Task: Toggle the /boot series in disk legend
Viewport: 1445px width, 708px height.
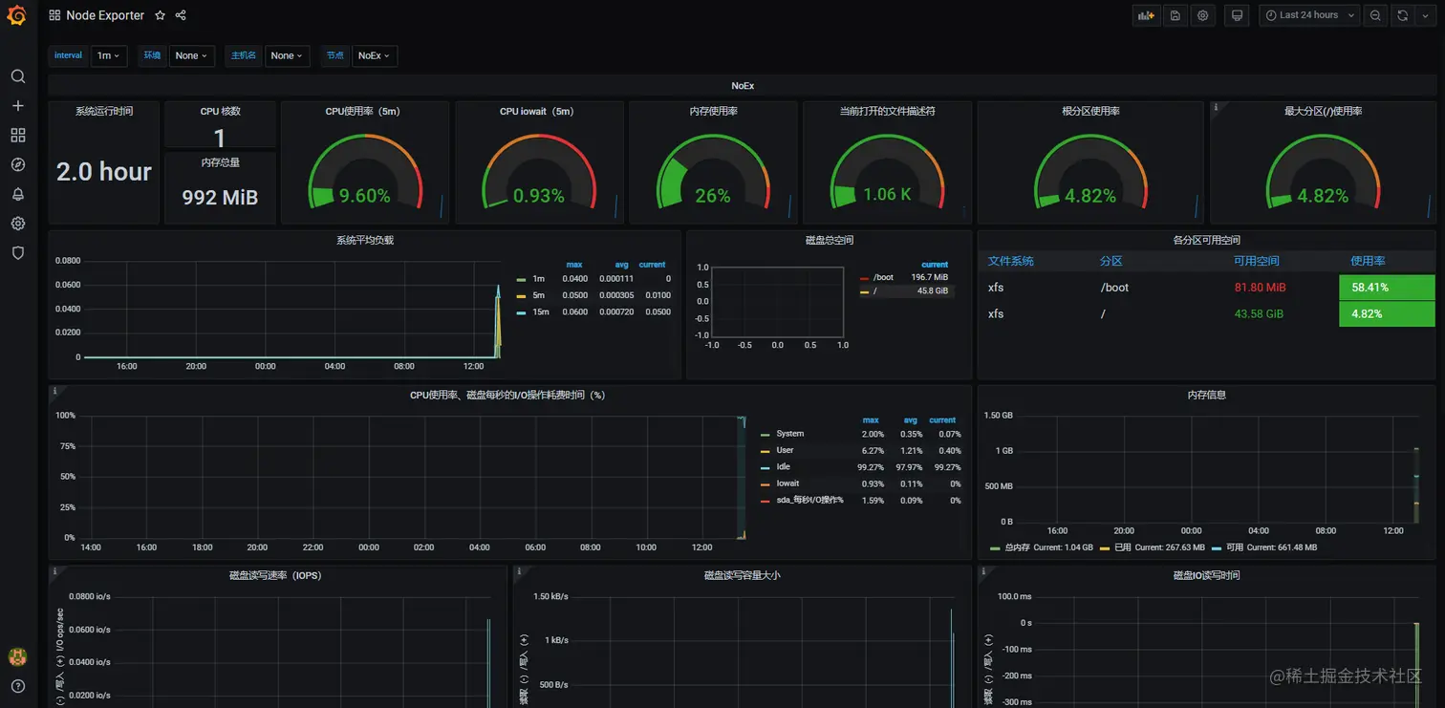Action: [882, 277]
